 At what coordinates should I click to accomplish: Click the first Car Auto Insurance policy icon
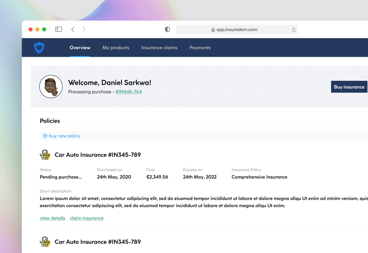[x=45, y=155]
